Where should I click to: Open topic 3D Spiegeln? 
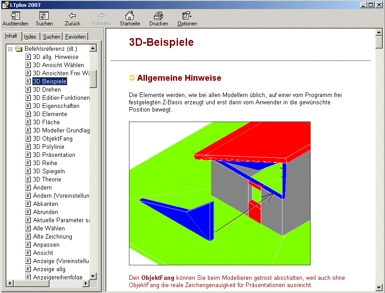point(49,171)
